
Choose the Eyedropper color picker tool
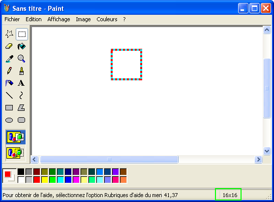pyautogui.click(x=9, y=59)
